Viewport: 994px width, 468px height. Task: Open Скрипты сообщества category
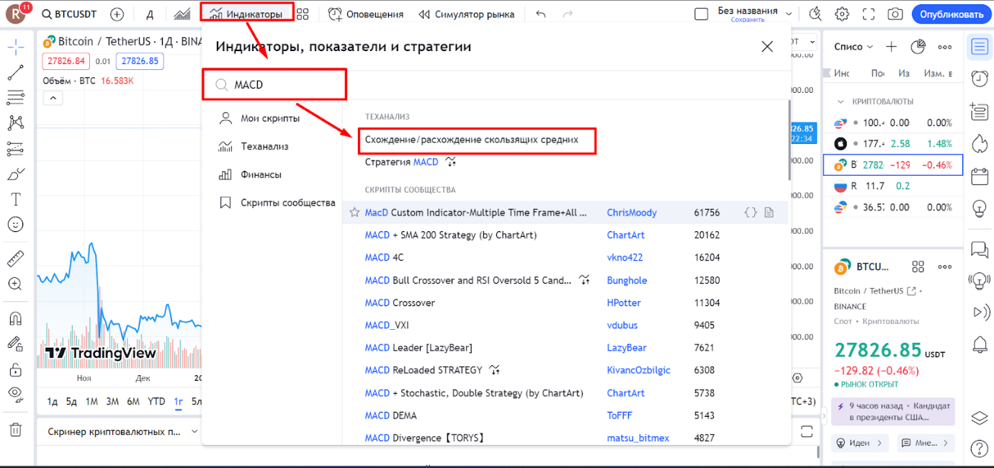287,203
